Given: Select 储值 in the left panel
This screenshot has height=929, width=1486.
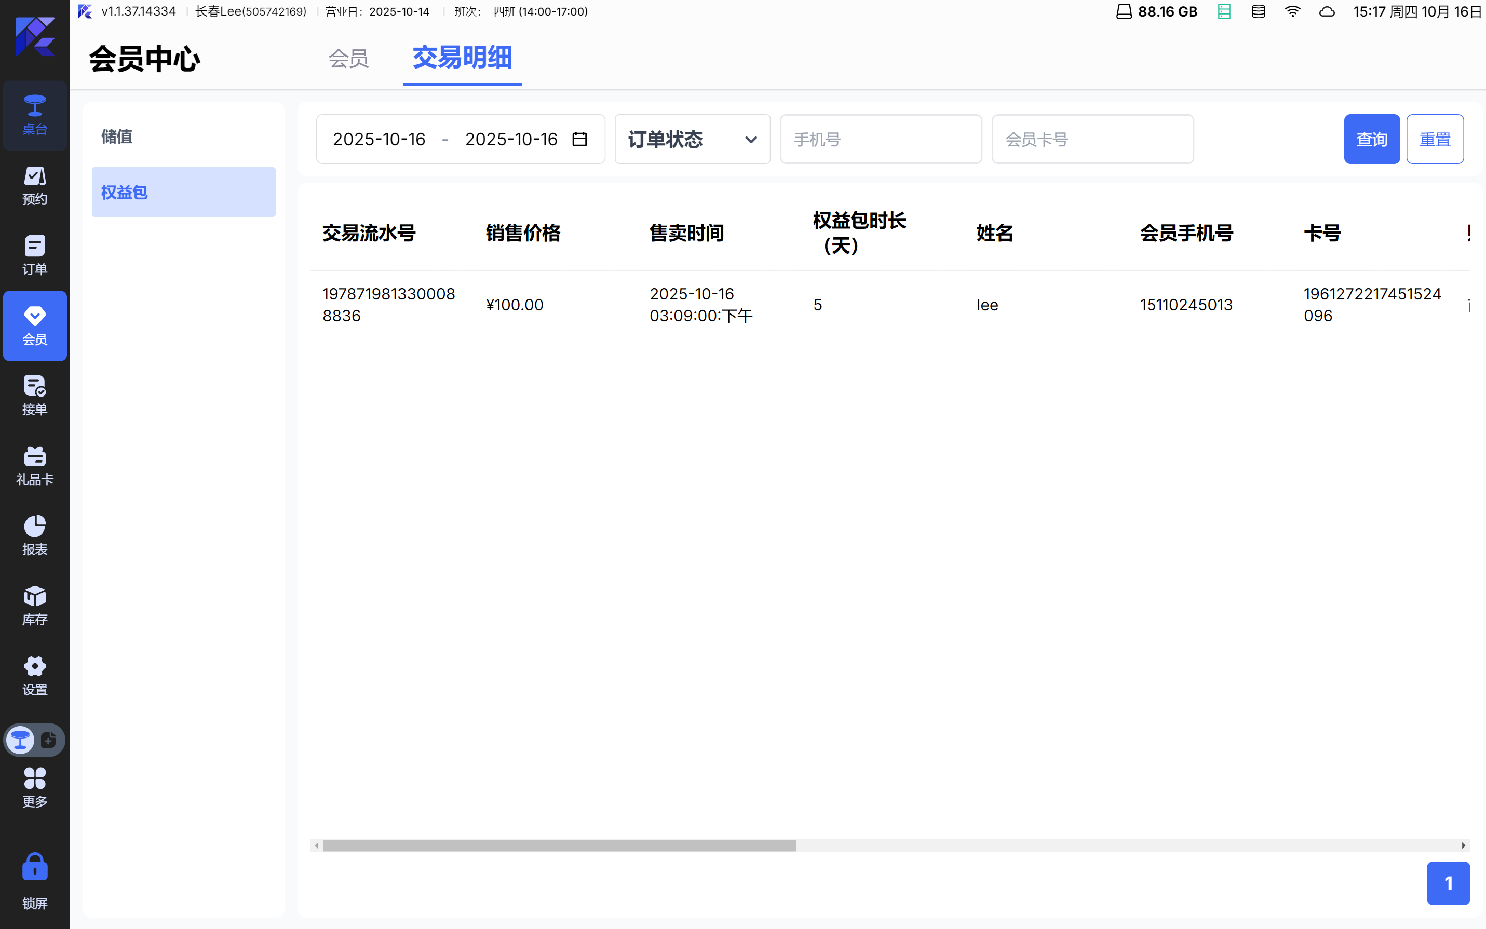Looking at the screenshot, I should click(117, 136).
